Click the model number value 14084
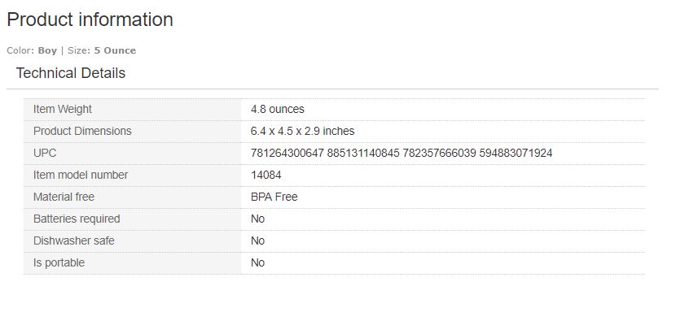 266,175
